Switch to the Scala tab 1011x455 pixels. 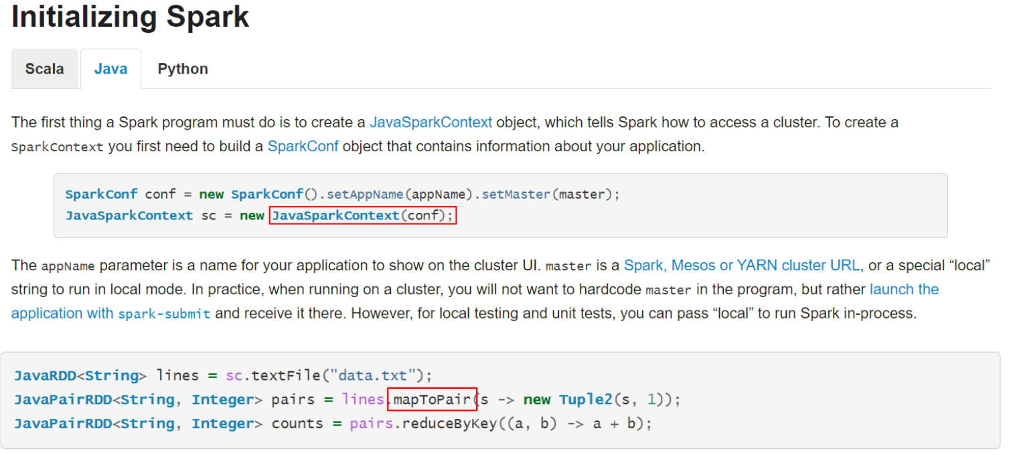point(45,69)
